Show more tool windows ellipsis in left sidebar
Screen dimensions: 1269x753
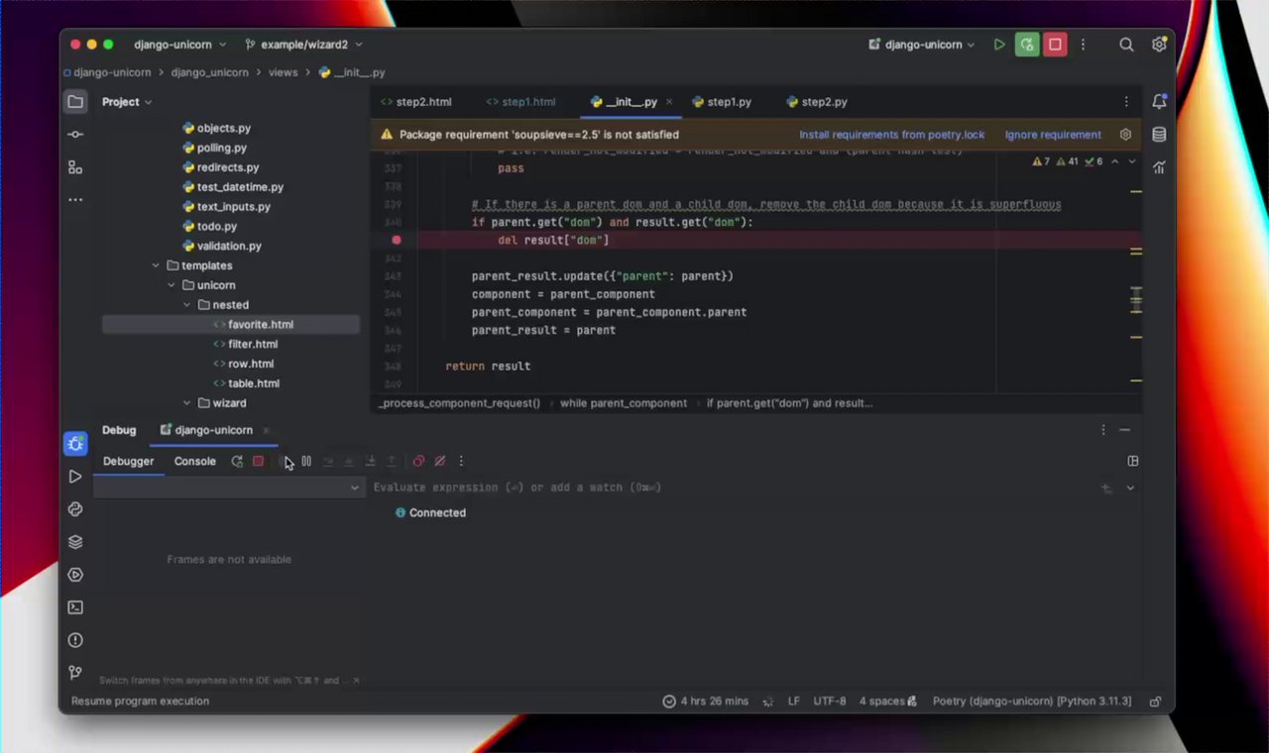(x=75, y=199)
